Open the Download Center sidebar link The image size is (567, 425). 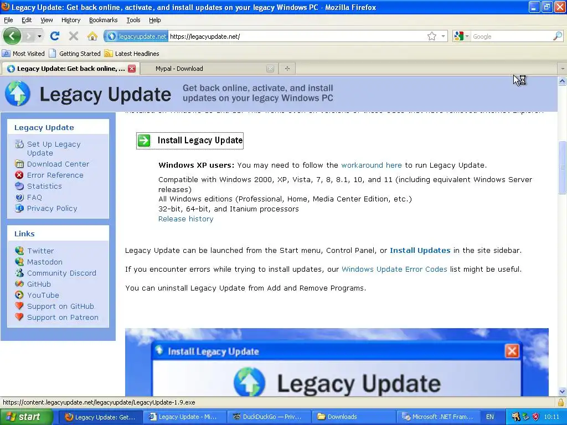(58, 164)
